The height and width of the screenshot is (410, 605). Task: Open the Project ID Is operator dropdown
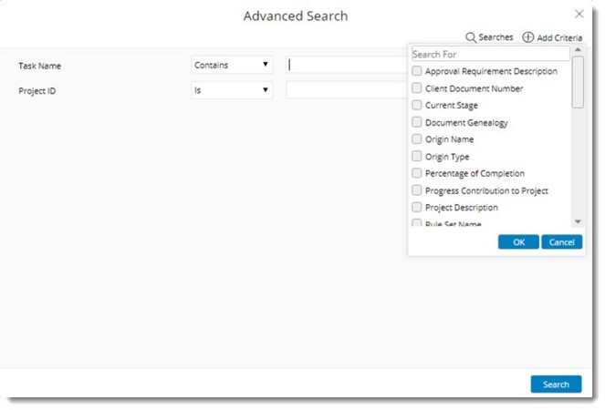point(232,90)
